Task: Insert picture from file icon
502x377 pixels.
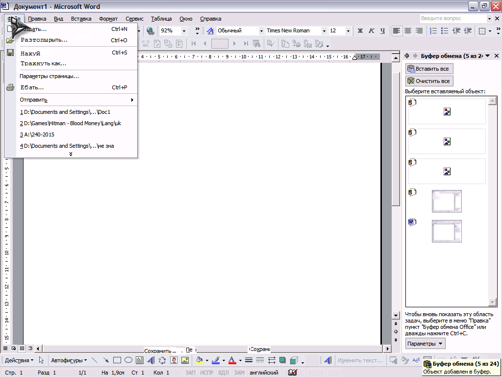Action: coord(185,360)
